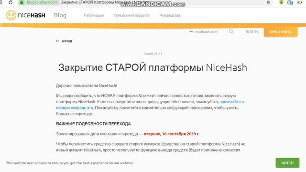Screen dimensions: 306x172
Task: Reload the page with the browser refresh icon
Action: (x=11, y=2)
